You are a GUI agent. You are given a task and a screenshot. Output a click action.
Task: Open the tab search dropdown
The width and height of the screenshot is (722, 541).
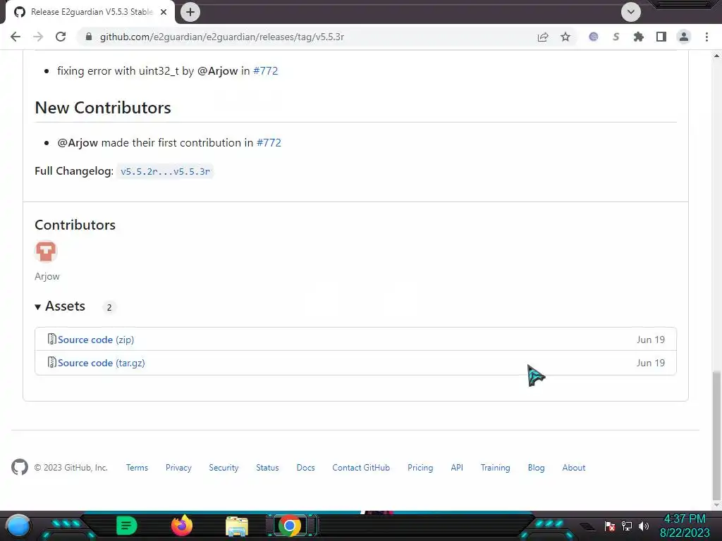tap(631, 12)
